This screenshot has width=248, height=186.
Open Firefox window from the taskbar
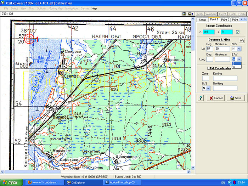(x=43, y=182)
